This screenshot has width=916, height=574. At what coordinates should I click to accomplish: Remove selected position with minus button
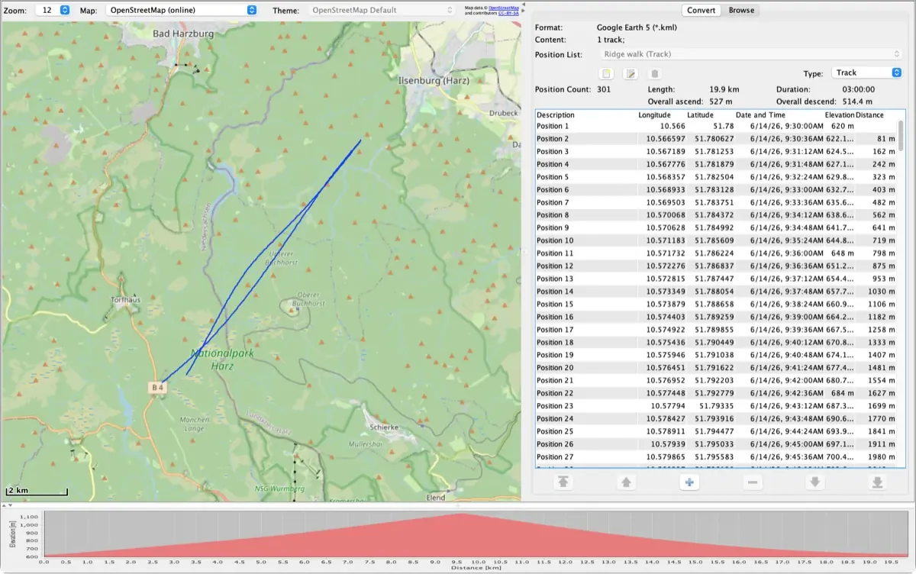(x=753, y=482)
